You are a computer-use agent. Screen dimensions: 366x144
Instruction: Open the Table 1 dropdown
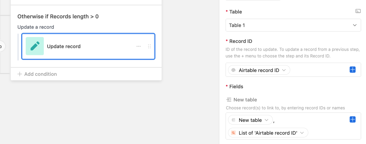point(293,25)
